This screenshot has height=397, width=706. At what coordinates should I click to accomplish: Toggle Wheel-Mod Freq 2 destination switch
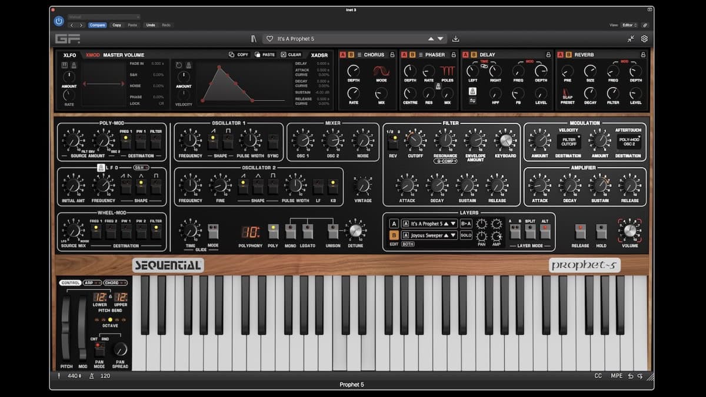tap(110, 231)
